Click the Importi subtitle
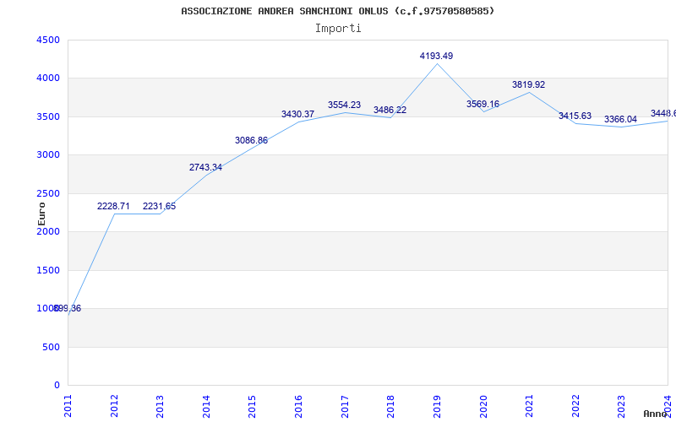 tap(338, 29)
